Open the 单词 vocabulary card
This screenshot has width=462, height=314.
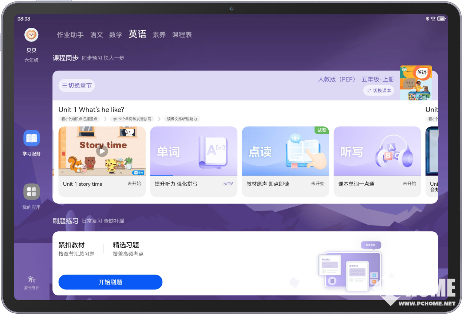tap(194, 151)
